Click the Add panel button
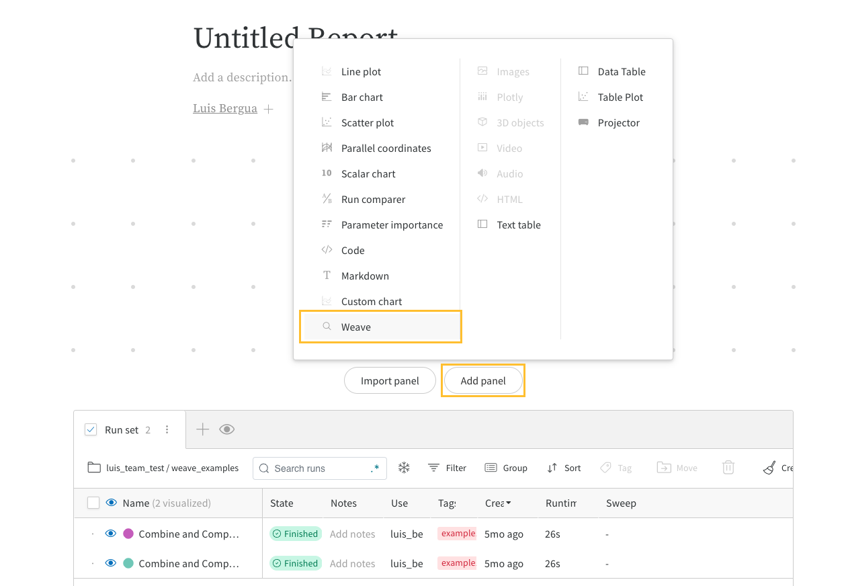This screenshot has width=848, height=586. pyautogui.click(x=483, y=381)
